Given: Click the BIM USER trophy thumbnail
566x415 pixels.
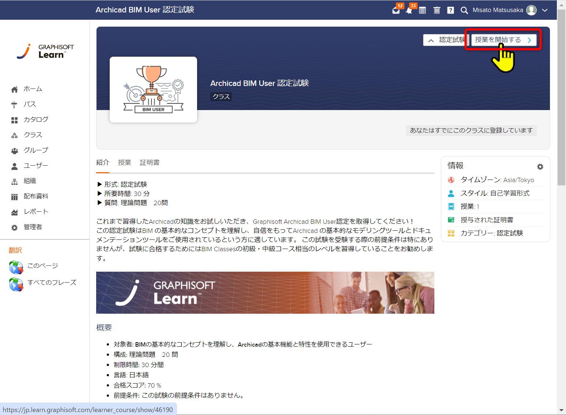Looking at the screenshot, I should point(153,90).
